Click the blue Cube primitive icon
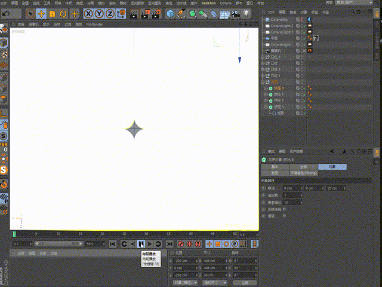 tap(170, 14)
